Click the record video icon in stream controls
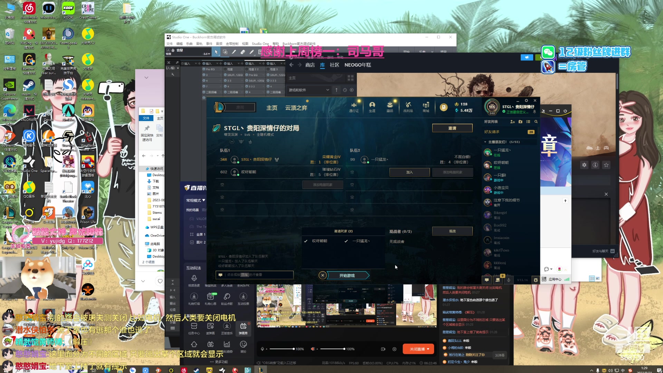 coord(383,349)
